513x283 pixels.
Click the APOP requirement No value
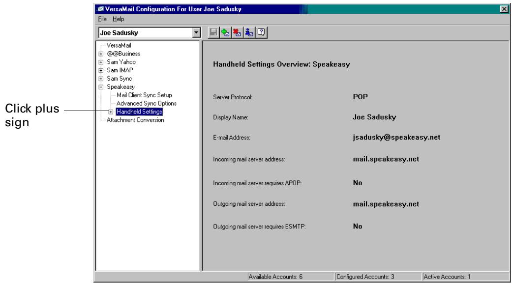click(358, 183)
